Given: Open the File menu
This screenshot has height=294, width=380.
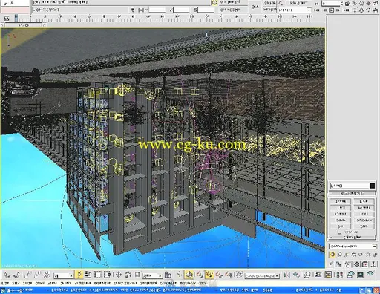Looking at the screenshot, I should (5, 282).
